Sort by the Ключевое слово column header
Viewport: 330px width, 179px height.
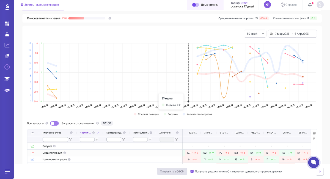(52, 133)
